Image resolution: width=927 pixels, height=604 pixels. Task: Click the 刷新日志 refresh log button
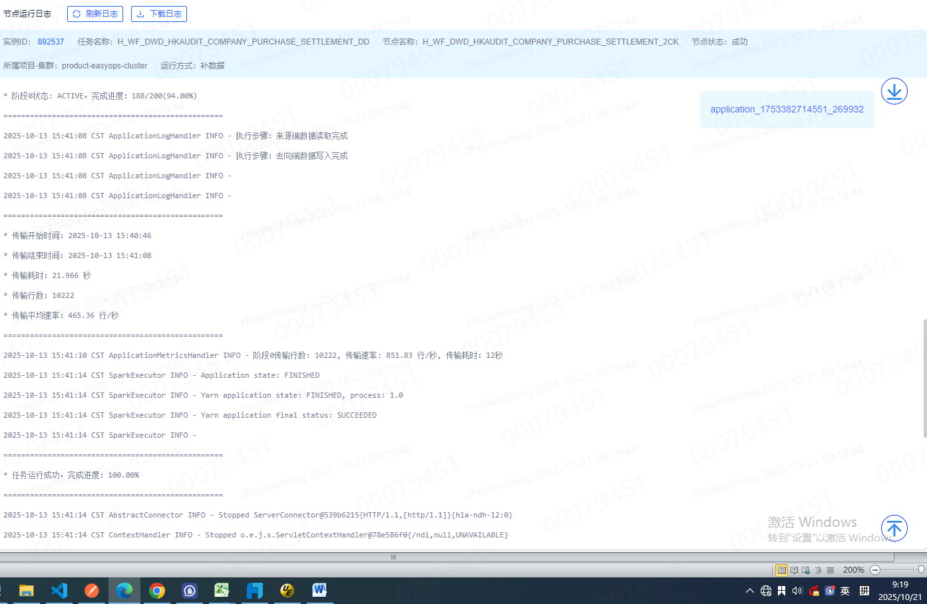(x=95, y=14)
